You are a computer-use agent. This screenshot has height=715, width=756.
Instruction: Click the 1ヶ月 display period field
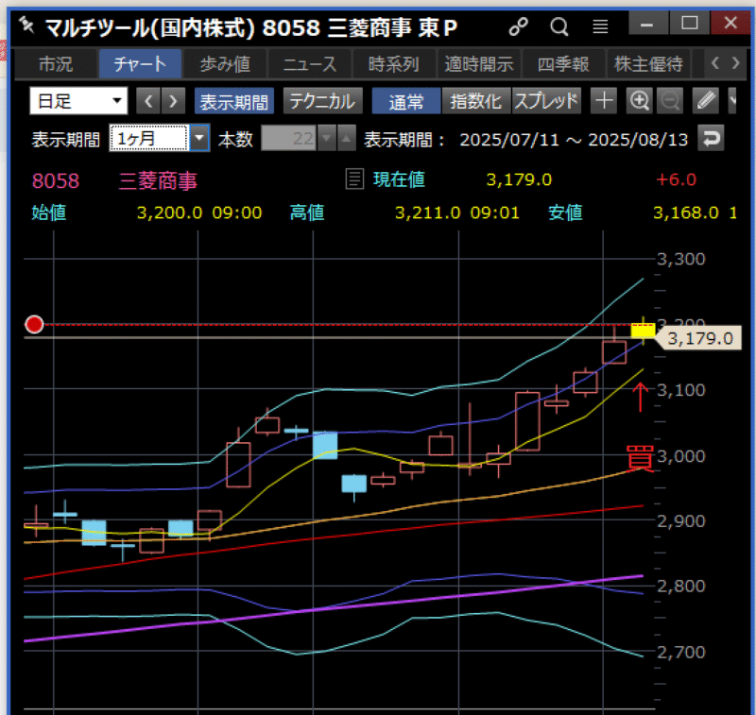(x=149, y=138)
